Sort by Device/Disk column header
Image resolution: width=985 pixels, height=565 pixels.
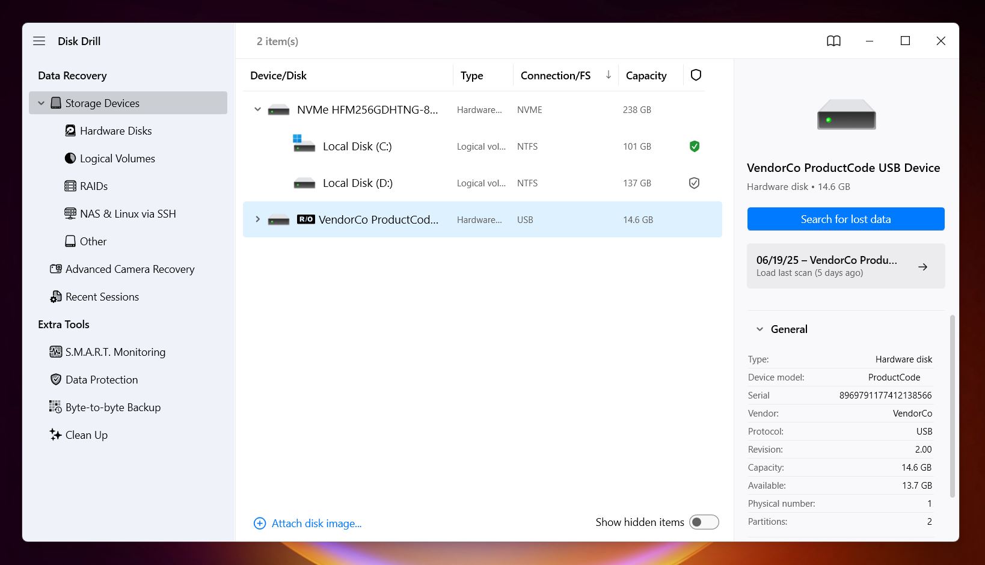tap(278, 75)
